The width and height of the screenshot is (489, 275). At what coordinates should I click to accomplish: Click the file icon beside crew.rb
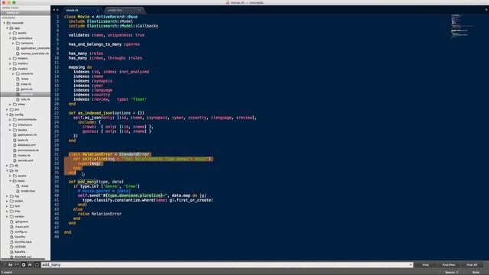click(18, 84)
